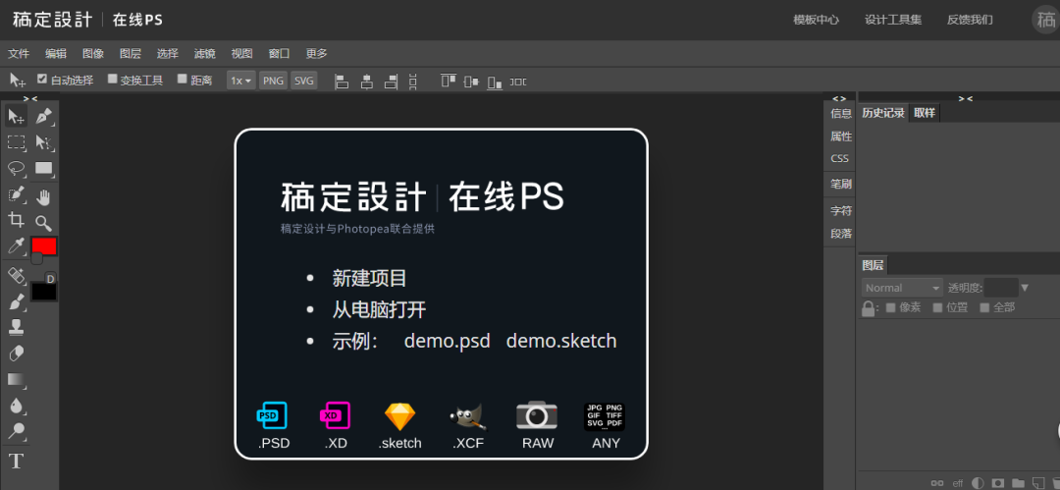Collapse right panels with >< arrows
The width and height of the screenshot is (1060, 490).
click(x=966, y=98)
